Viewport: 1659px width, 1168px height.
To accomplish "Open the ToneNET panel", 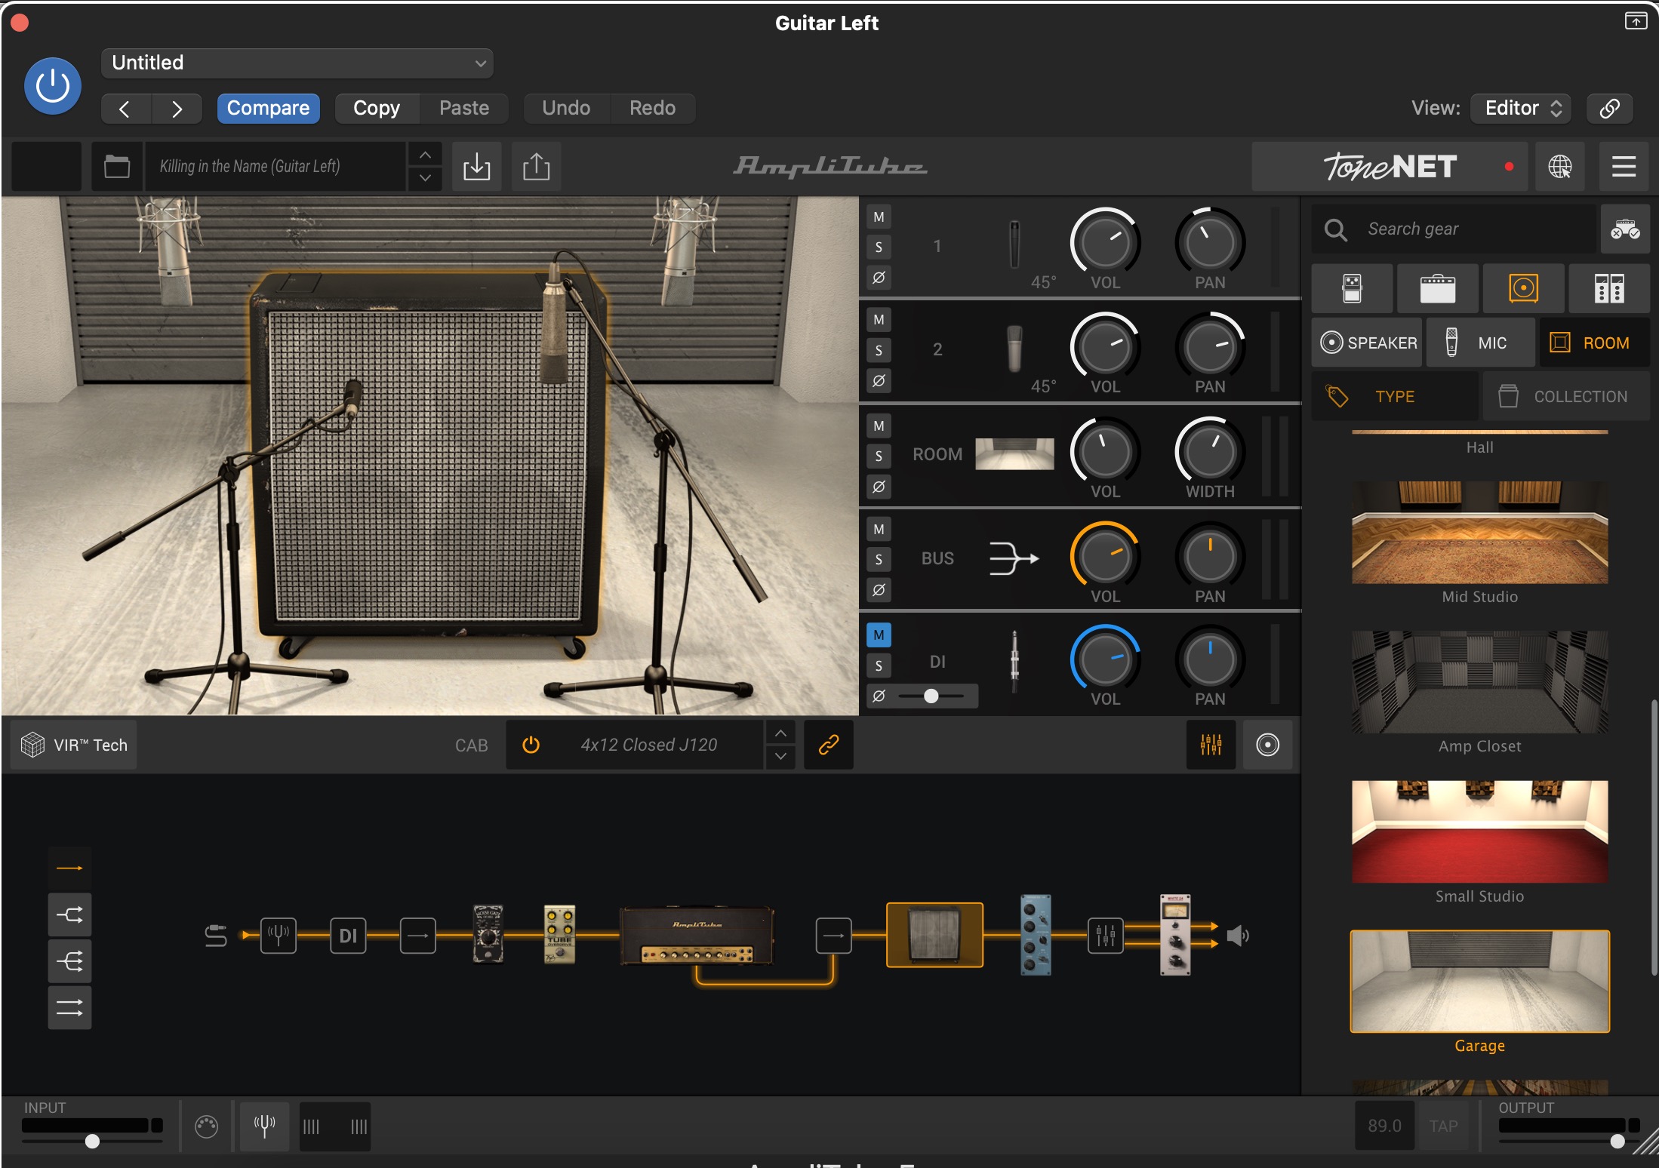I will tap(1390, 166).
